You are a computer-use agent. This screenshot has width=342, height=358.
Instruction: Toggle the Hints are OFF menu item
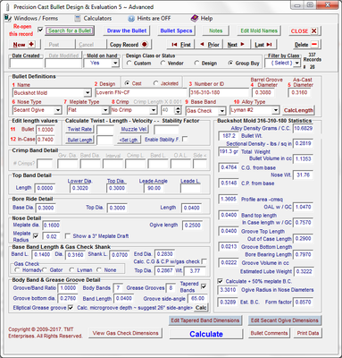(x=149, y=19)
